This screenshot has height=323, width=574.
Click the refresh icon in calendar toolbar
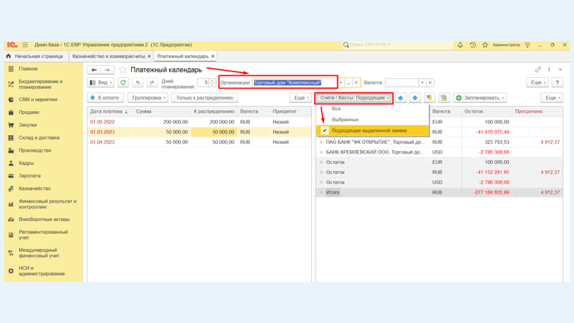point(123,83)
